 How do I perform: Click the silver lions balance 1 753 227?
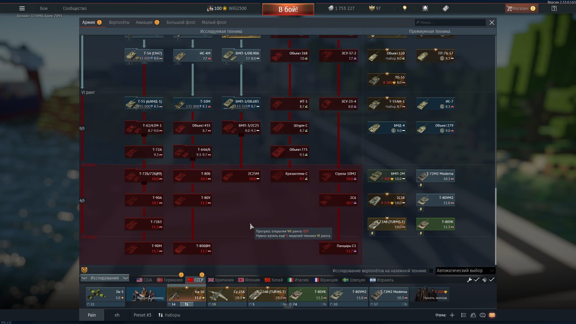tap(341, 8)
